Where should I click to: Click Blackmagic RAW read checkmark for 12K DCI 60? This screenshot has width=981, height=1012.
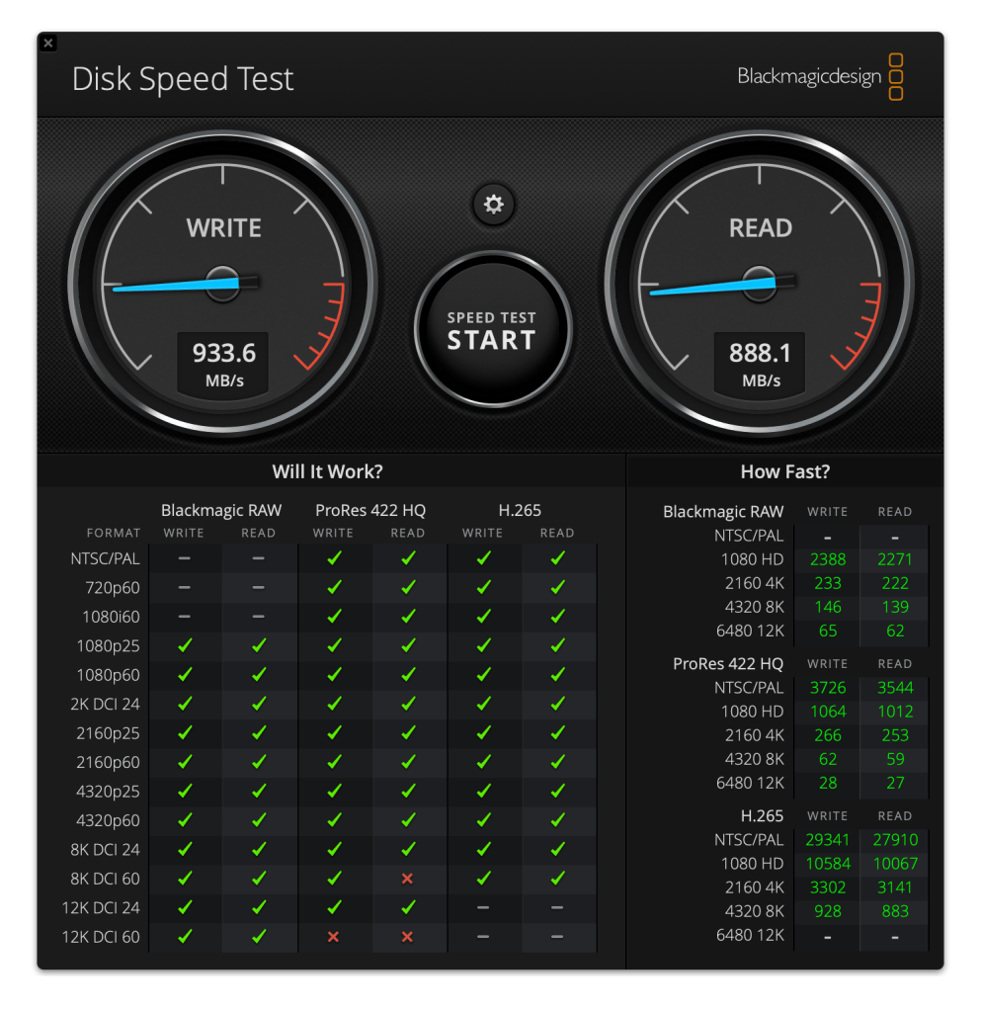click(259, 937)
